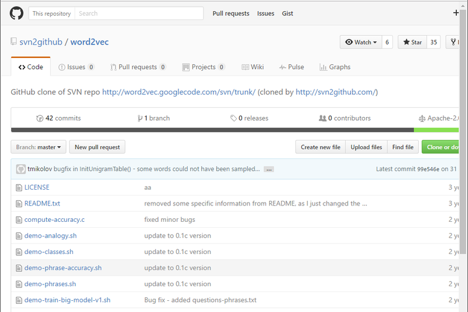The height and width of the screenshot is (312, 468).
Task: Expand commit message with ellipsis button
Action: click(x=269, y=169)
